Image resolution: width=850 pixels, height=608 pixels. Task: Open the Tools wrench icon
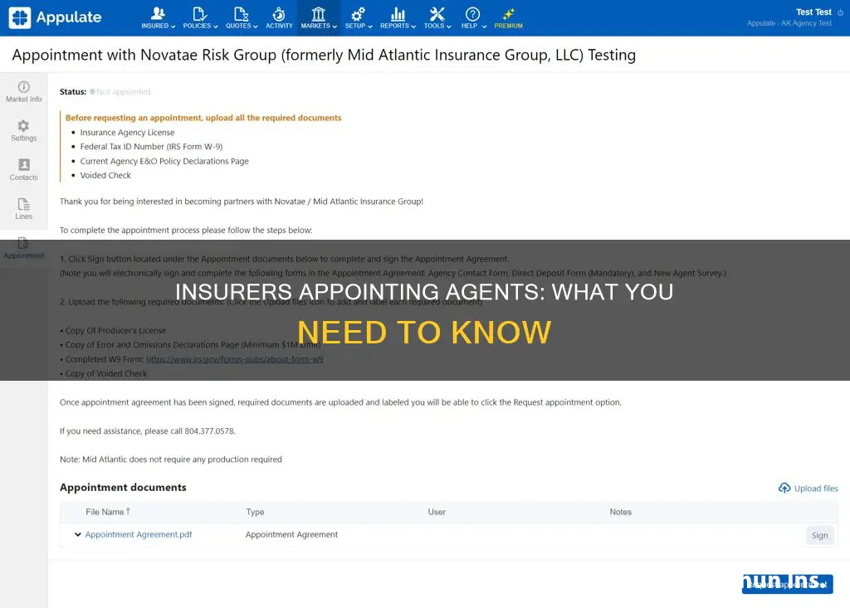437,13
